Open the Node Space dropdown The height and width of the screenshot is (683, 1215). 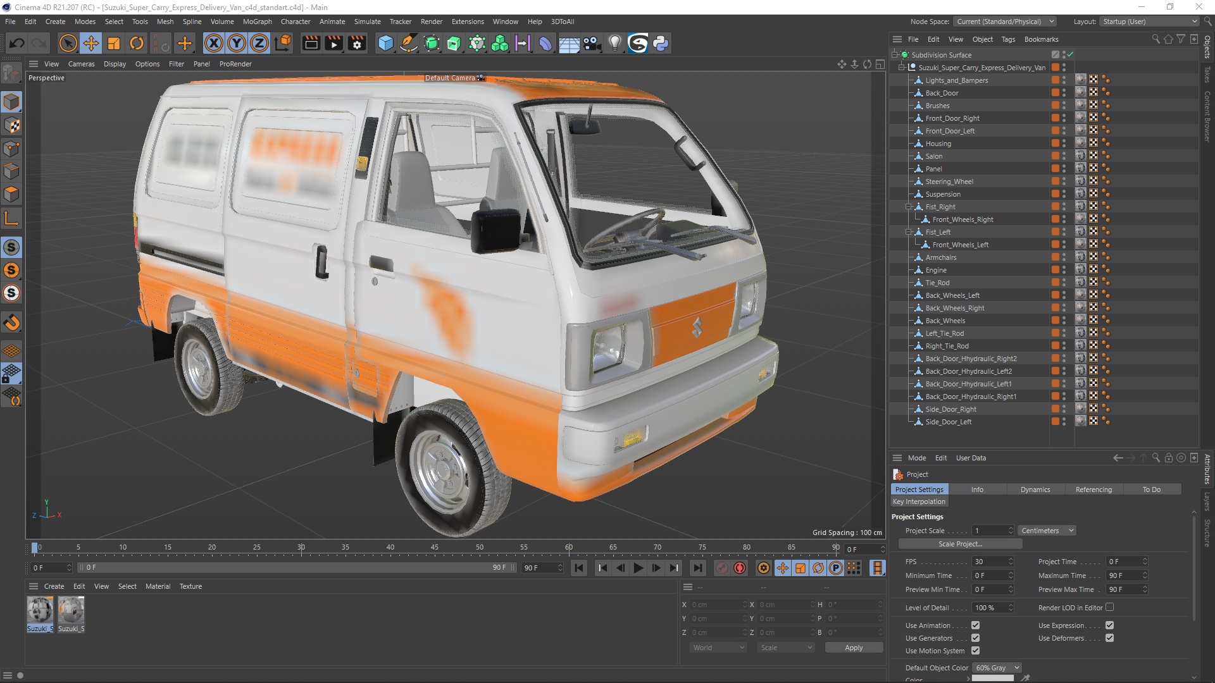pos(1005,22)
